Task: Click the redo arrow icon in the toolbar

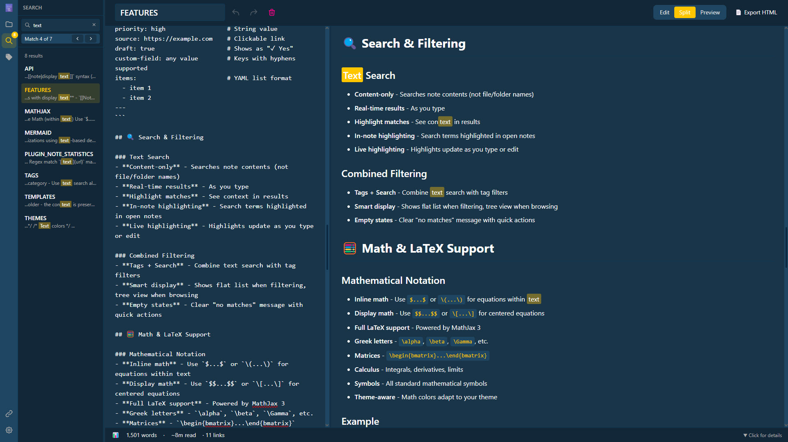Action: pyautogui.click(x=254, y=12)
